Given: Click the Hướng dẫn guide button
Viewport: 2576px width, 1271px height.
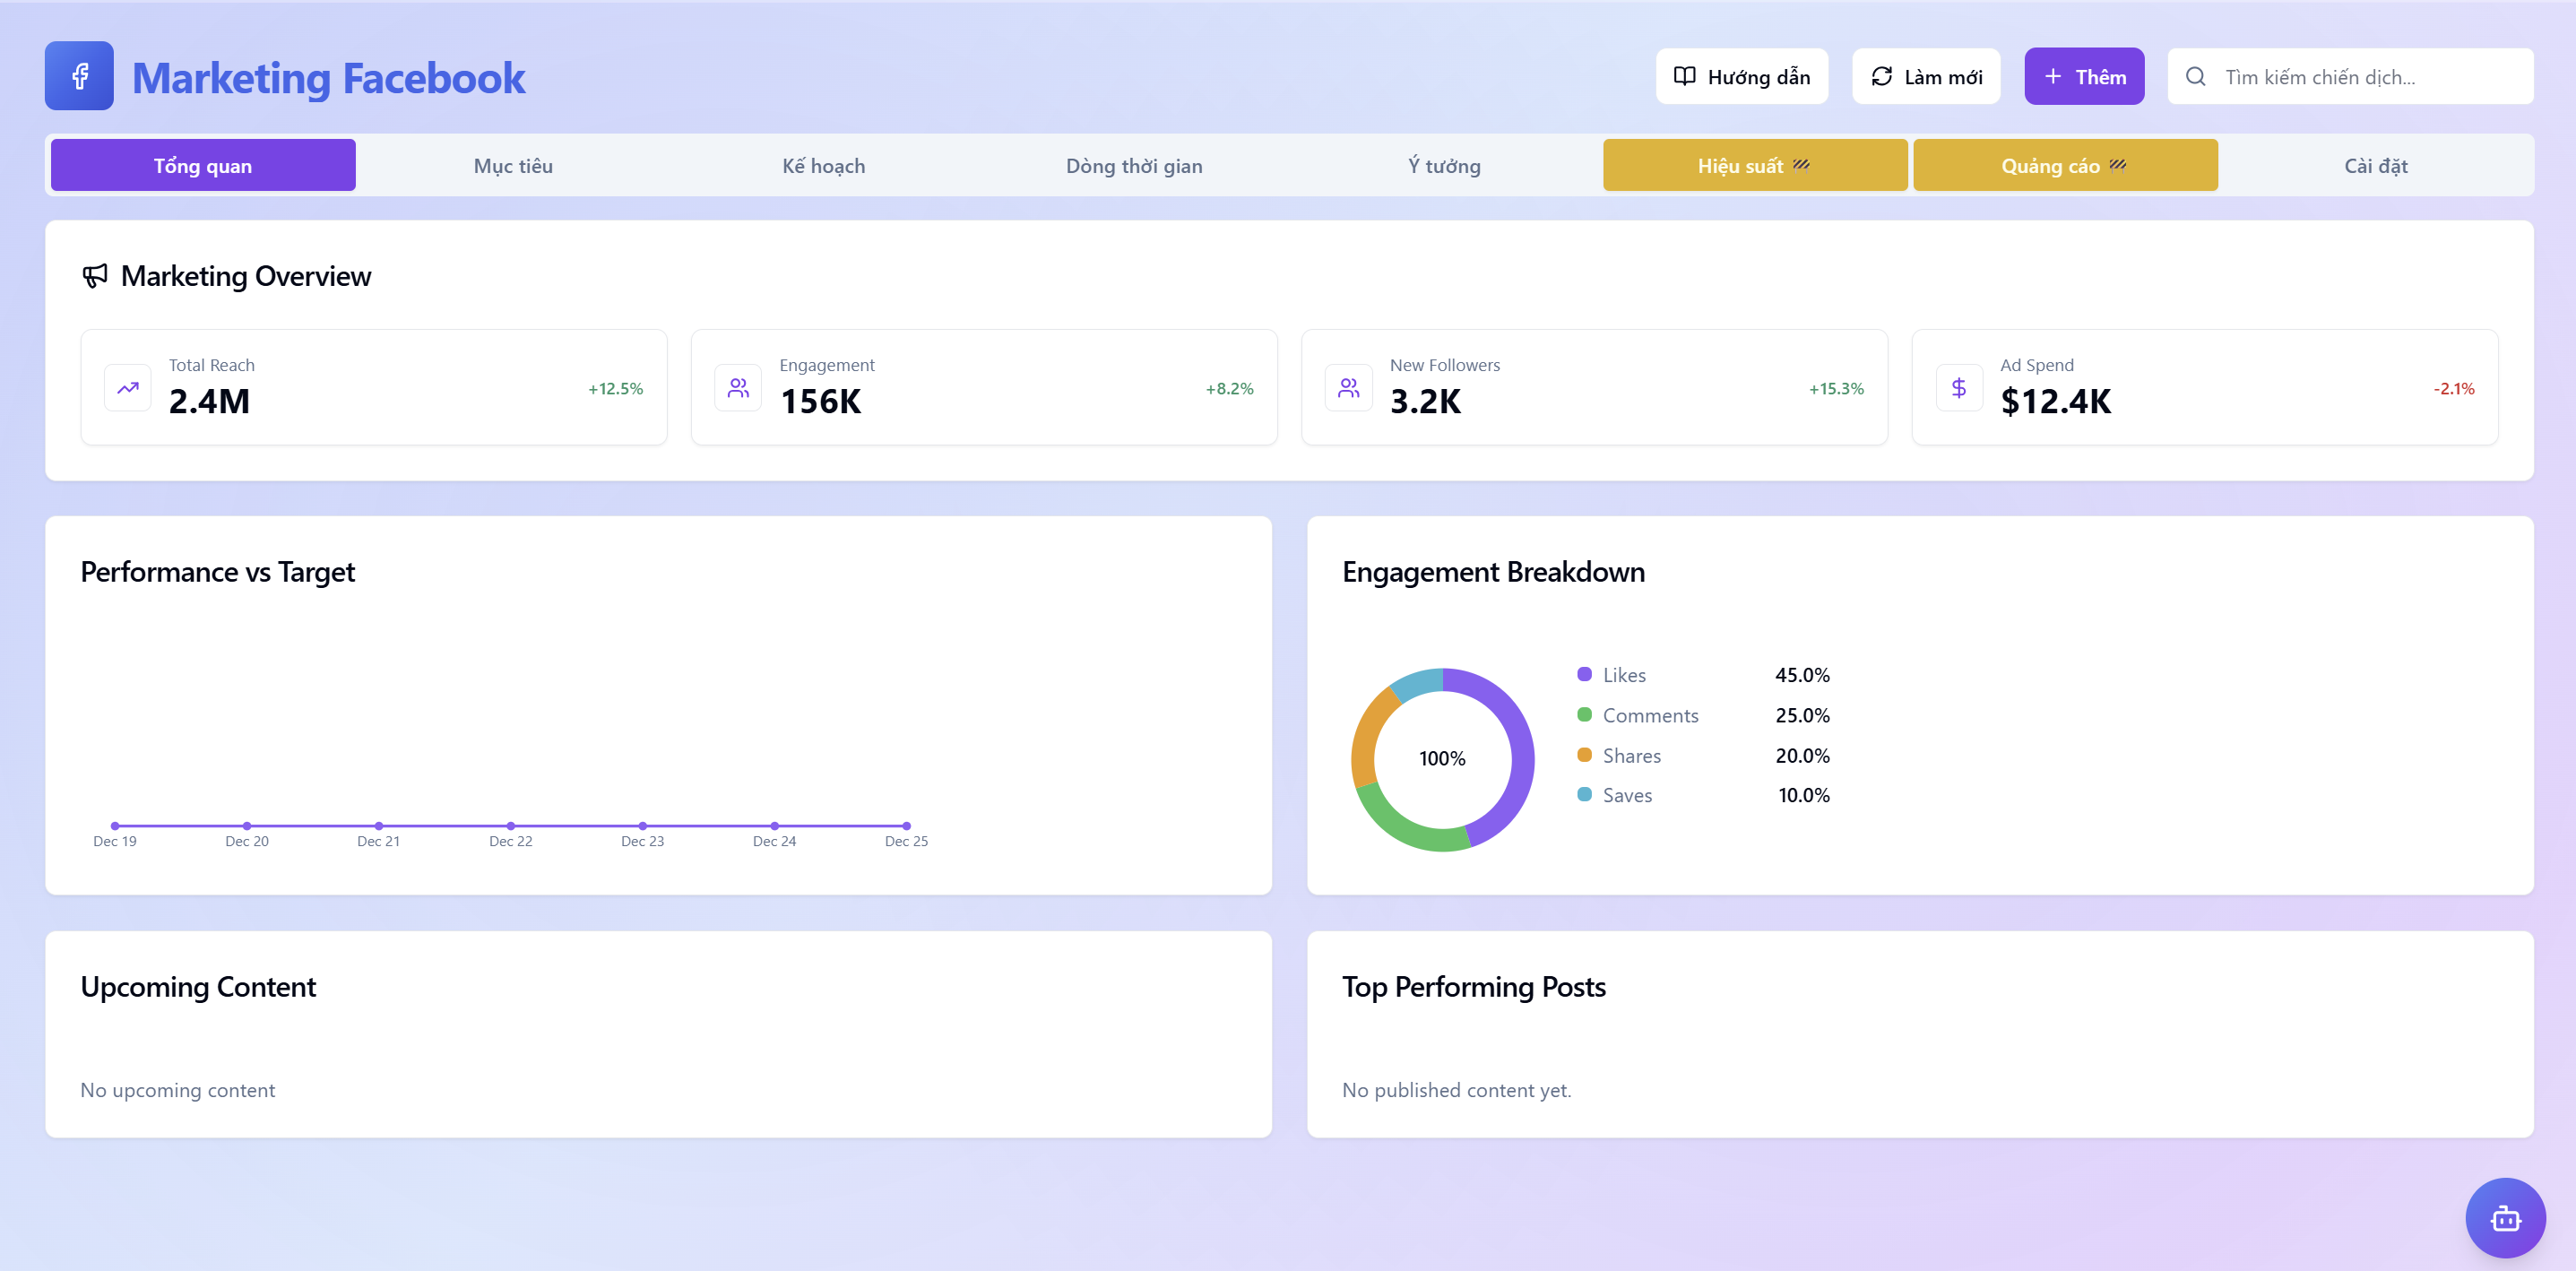Looking at the screenshot, I should tap(1742, 77).
